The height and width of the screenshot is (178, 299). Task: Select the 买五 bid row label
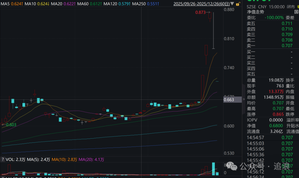point(251,74)
